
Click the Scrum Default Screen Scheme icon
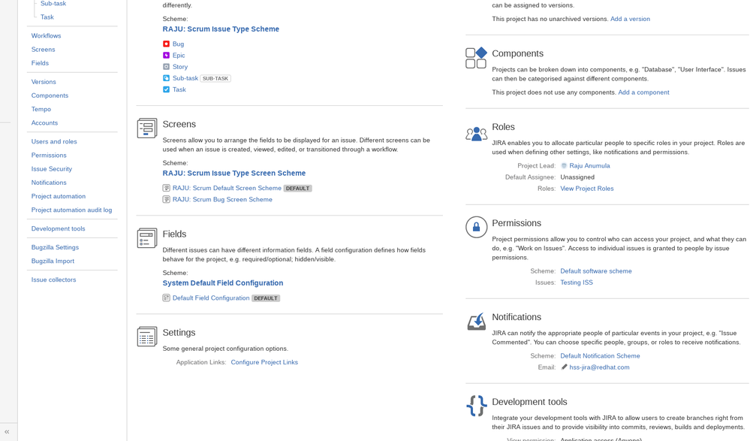tap(166, 188)
